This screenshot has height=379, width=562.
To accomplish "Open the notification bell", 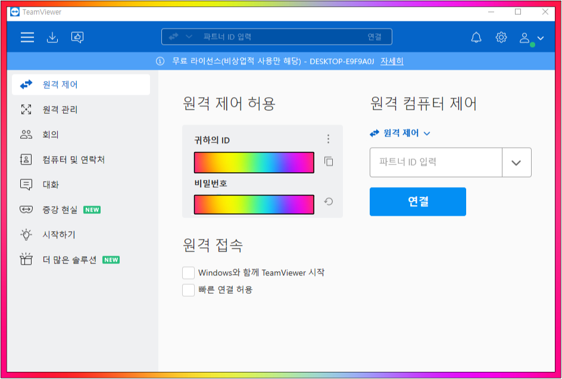I will [475, 37].
